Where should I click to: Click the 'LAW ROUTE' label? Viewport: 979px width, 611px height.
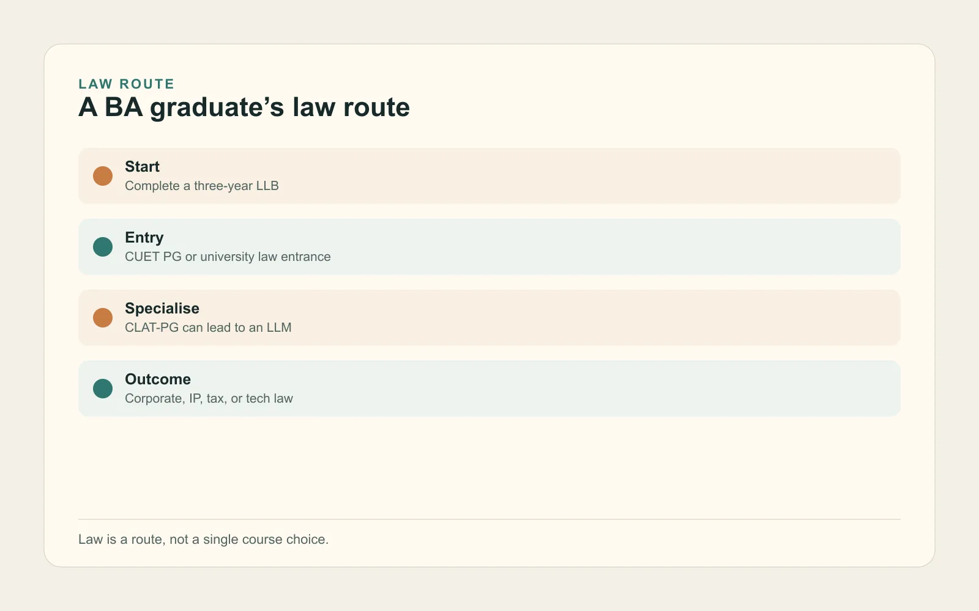tap(127, 84)
